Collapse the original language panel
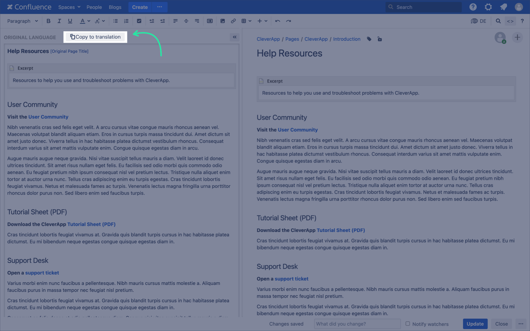 235,37
